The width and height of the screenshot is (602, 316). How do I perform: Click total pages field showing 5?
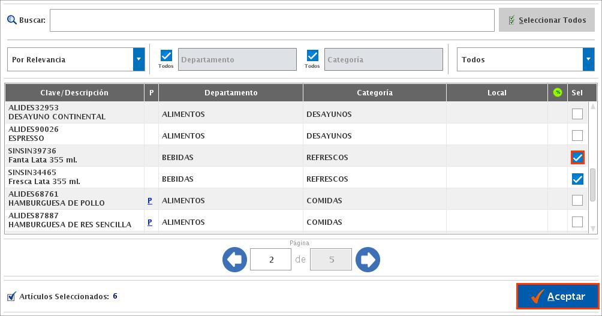331,260
